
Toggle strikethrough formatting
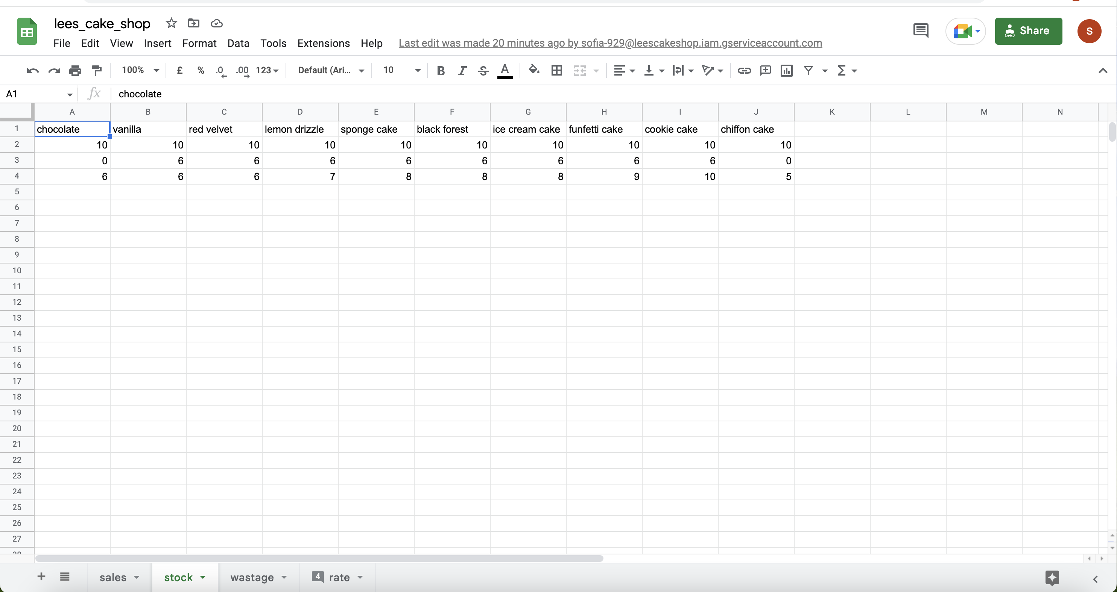483,71
